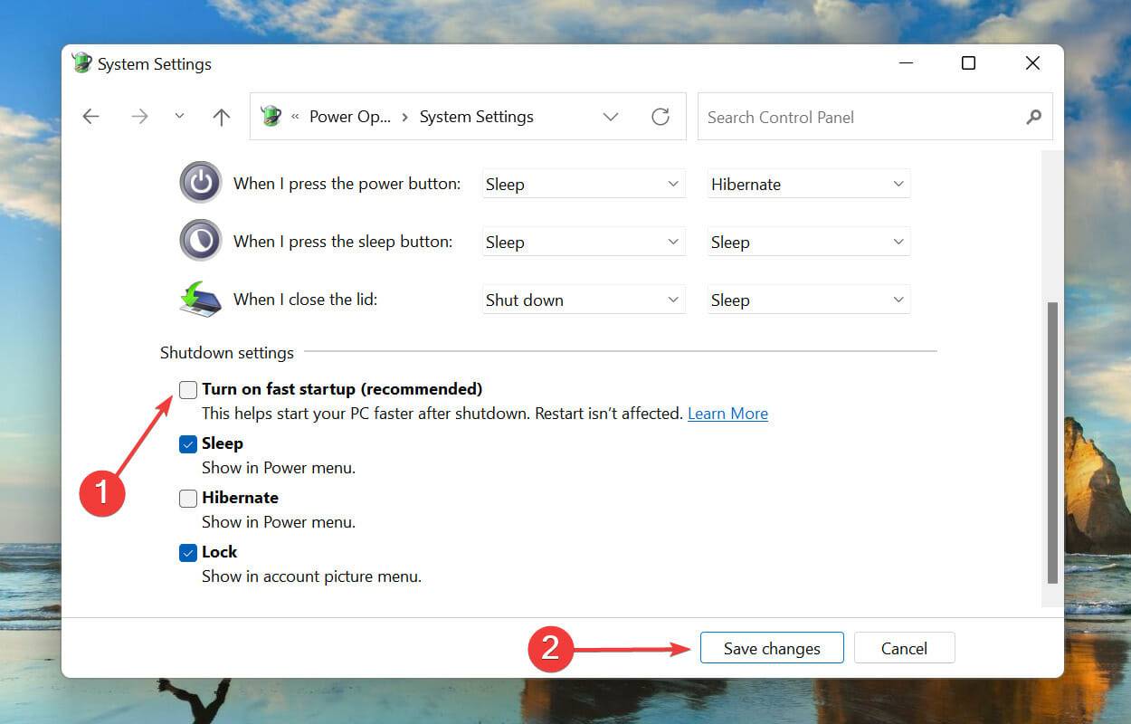Click the laptop lid close icon
Image resolution: width=1131 pixels, height=724 pixels.
point(200,299)
